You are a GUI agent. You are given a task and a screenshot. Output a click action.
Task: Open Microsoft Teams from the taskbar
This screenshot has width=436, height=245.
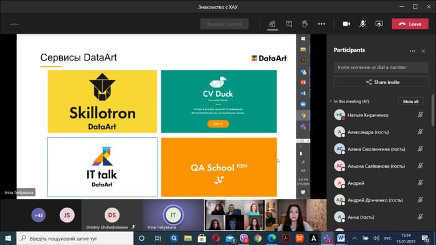327,238
